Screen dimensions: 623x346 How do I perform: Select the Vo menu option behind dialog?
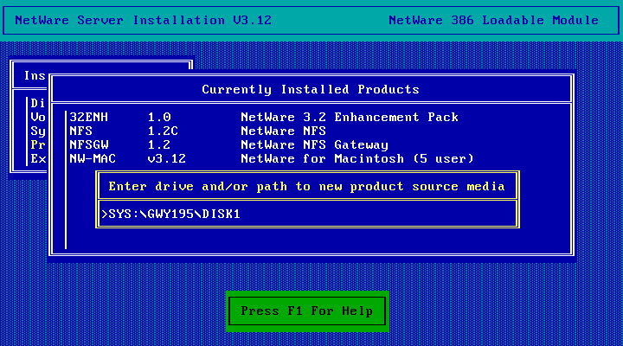tap(38, 117)
